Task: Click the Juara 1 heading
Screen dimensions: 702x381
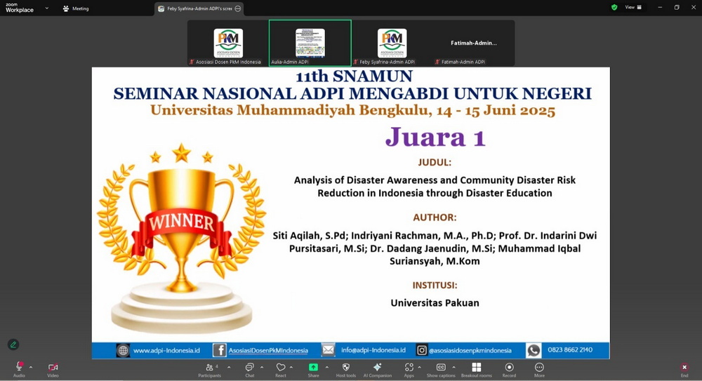Action: [435, 137]
